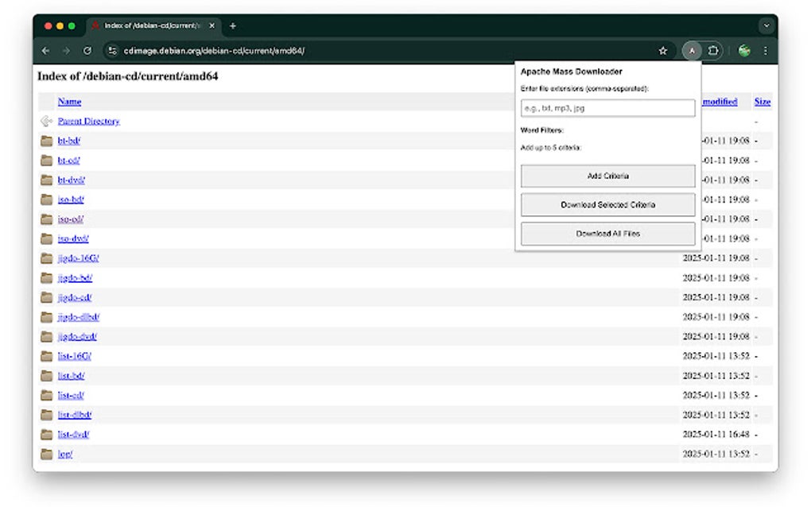Open the browser profile avatar
811x507 pixels.
tap(744, 50)
